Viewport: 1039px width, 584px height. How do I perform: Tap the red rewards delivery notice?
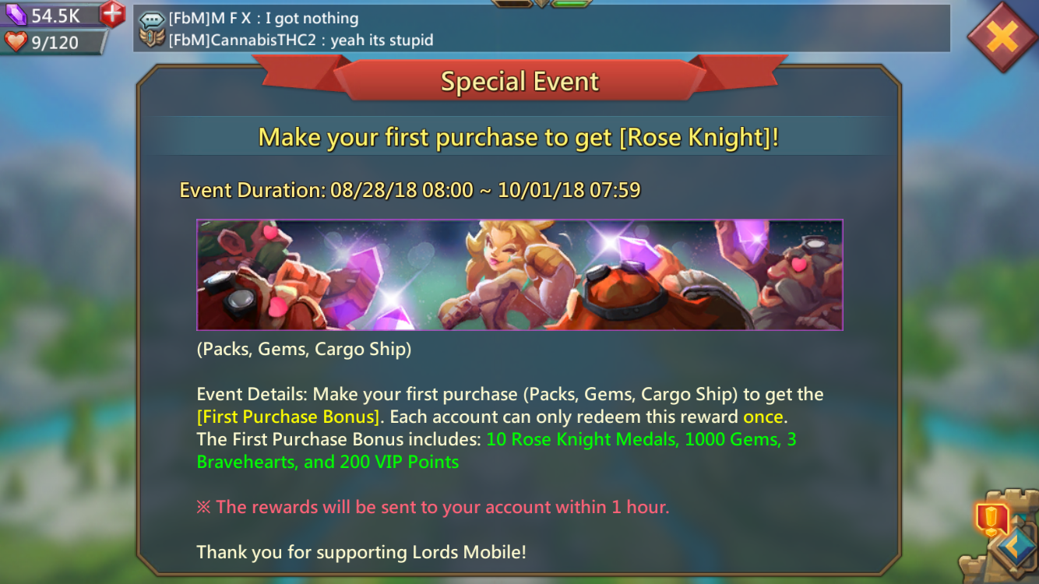[x=433, y=507]
